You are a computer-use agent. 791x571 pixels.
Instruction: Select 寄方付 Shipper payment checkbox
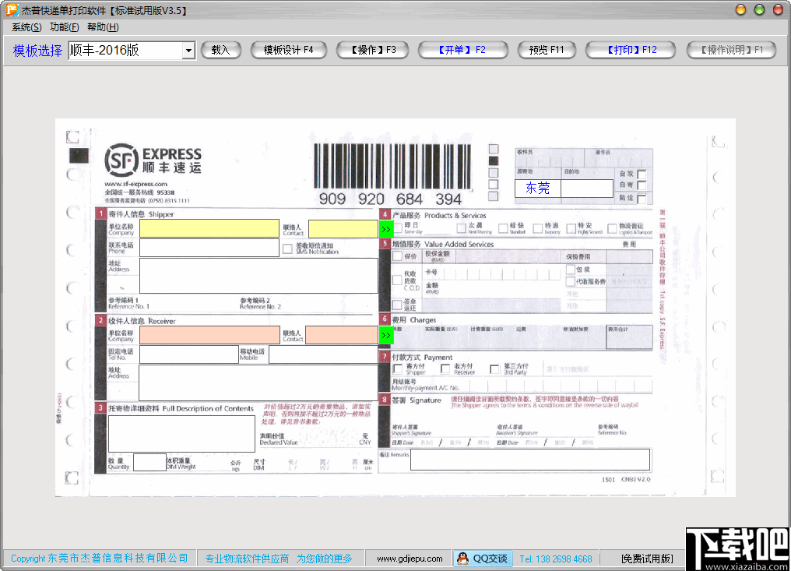tap(398, 369)
